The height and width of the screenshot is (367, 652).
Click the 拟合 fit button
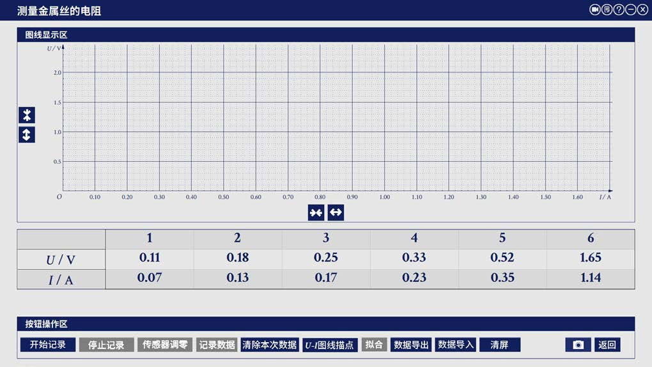click(375, 345)
